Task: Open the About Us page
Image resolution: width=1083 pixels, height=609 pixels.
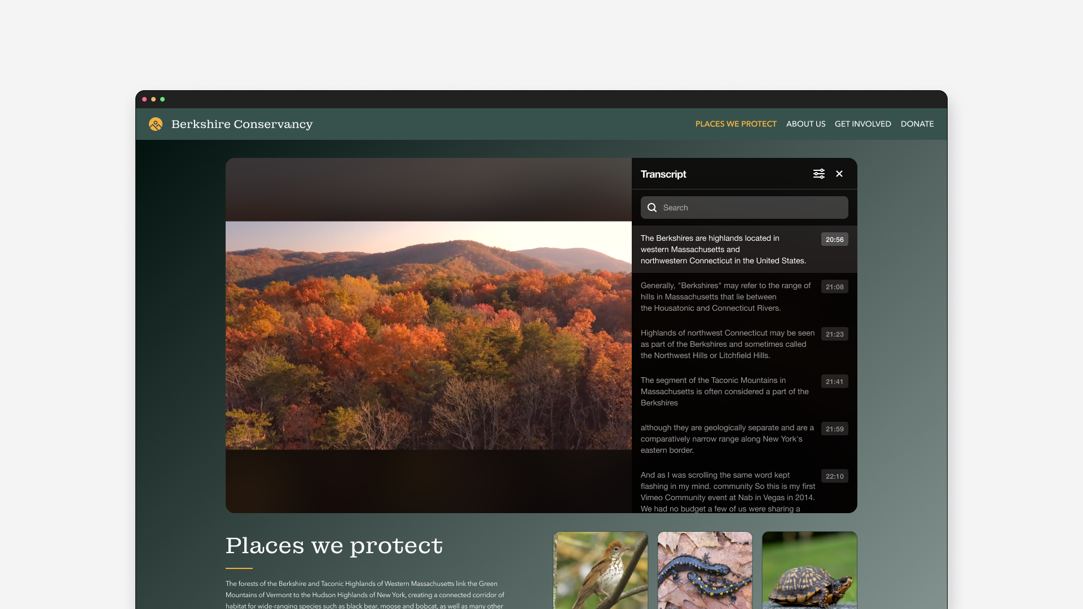Action: [x=805, y=124]
